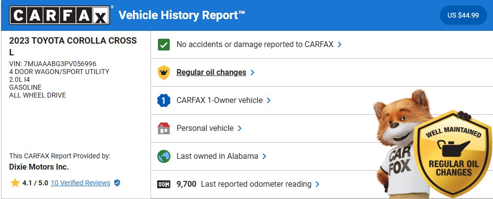Click the Well Maintained oil changes badge
The width and height of the screenshot is (493, 199).
pos(453,153)
